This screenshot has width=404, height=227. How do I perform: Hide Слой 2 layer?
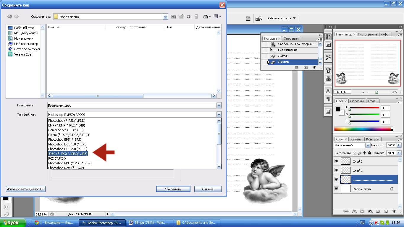pos(336,161)
